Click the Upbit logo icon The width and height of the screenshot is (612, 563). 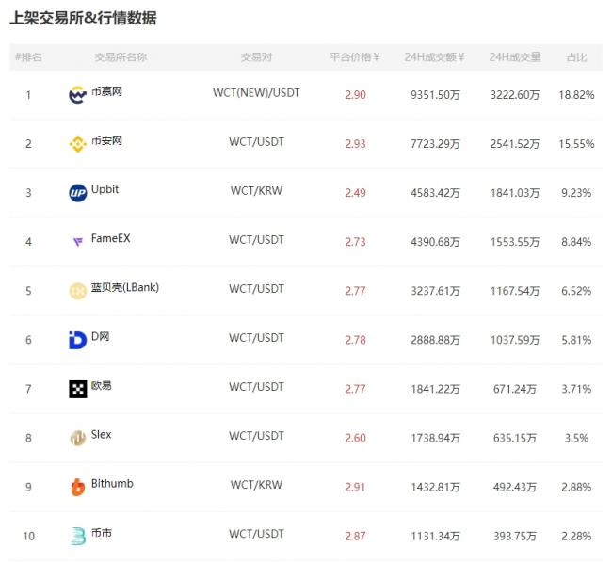point(77,193)
